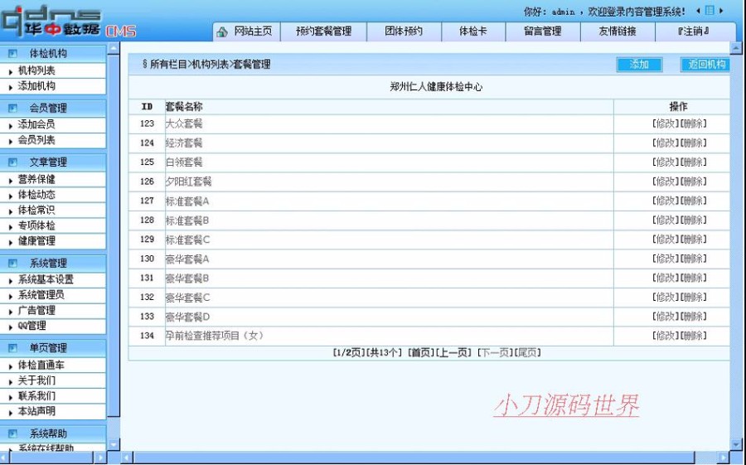The height and width of the screenshot is (465, 746).
Task: Click the left arrow icon in top-right header
Action: click(x=698, y=11)
